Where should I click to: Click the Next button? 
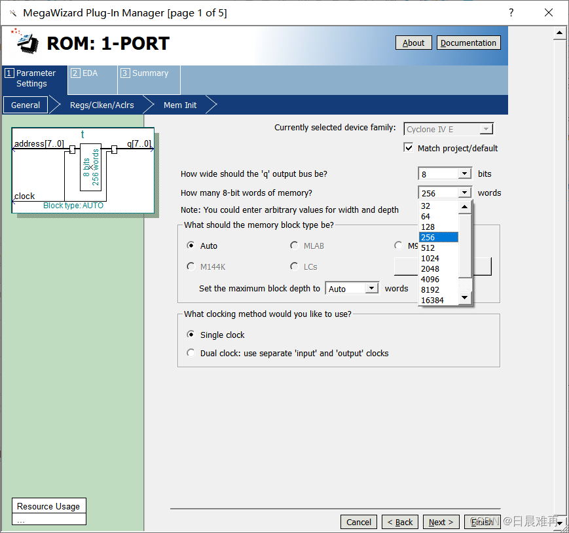[441, 522]
